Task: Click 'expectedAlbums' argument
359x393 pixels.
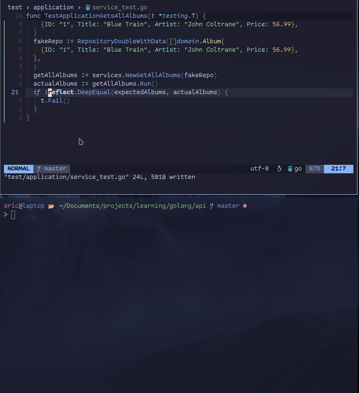Action: (x=140, y=92)
